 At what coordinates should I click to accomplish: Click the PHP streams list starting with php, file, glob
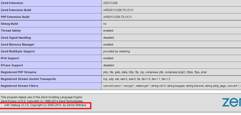155,72
